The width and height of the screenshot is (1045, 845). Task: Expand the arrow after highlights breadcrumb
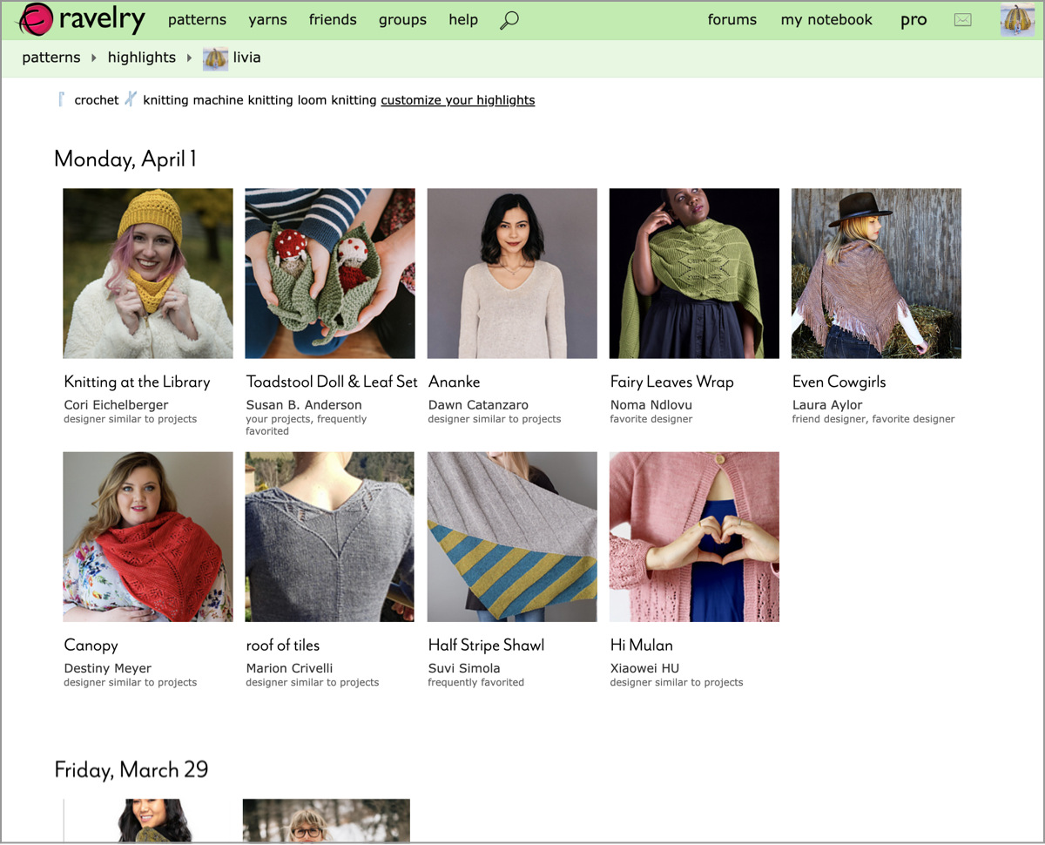pos(189,58)
